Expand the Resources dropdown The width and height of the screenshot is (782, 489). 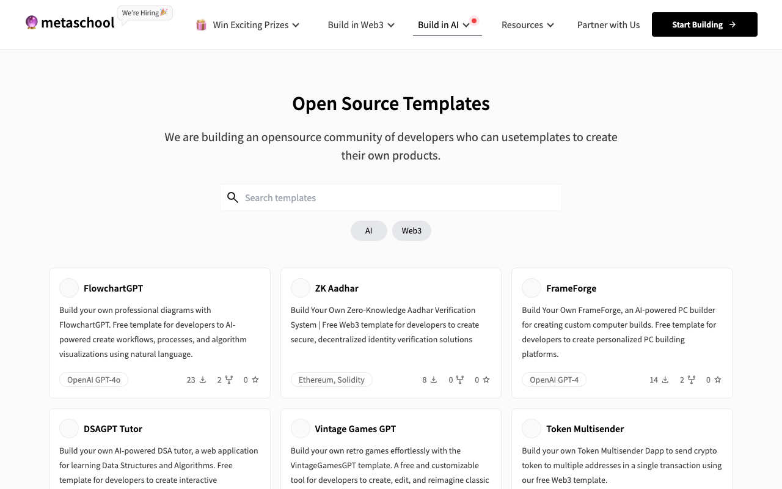coord(527,24)
